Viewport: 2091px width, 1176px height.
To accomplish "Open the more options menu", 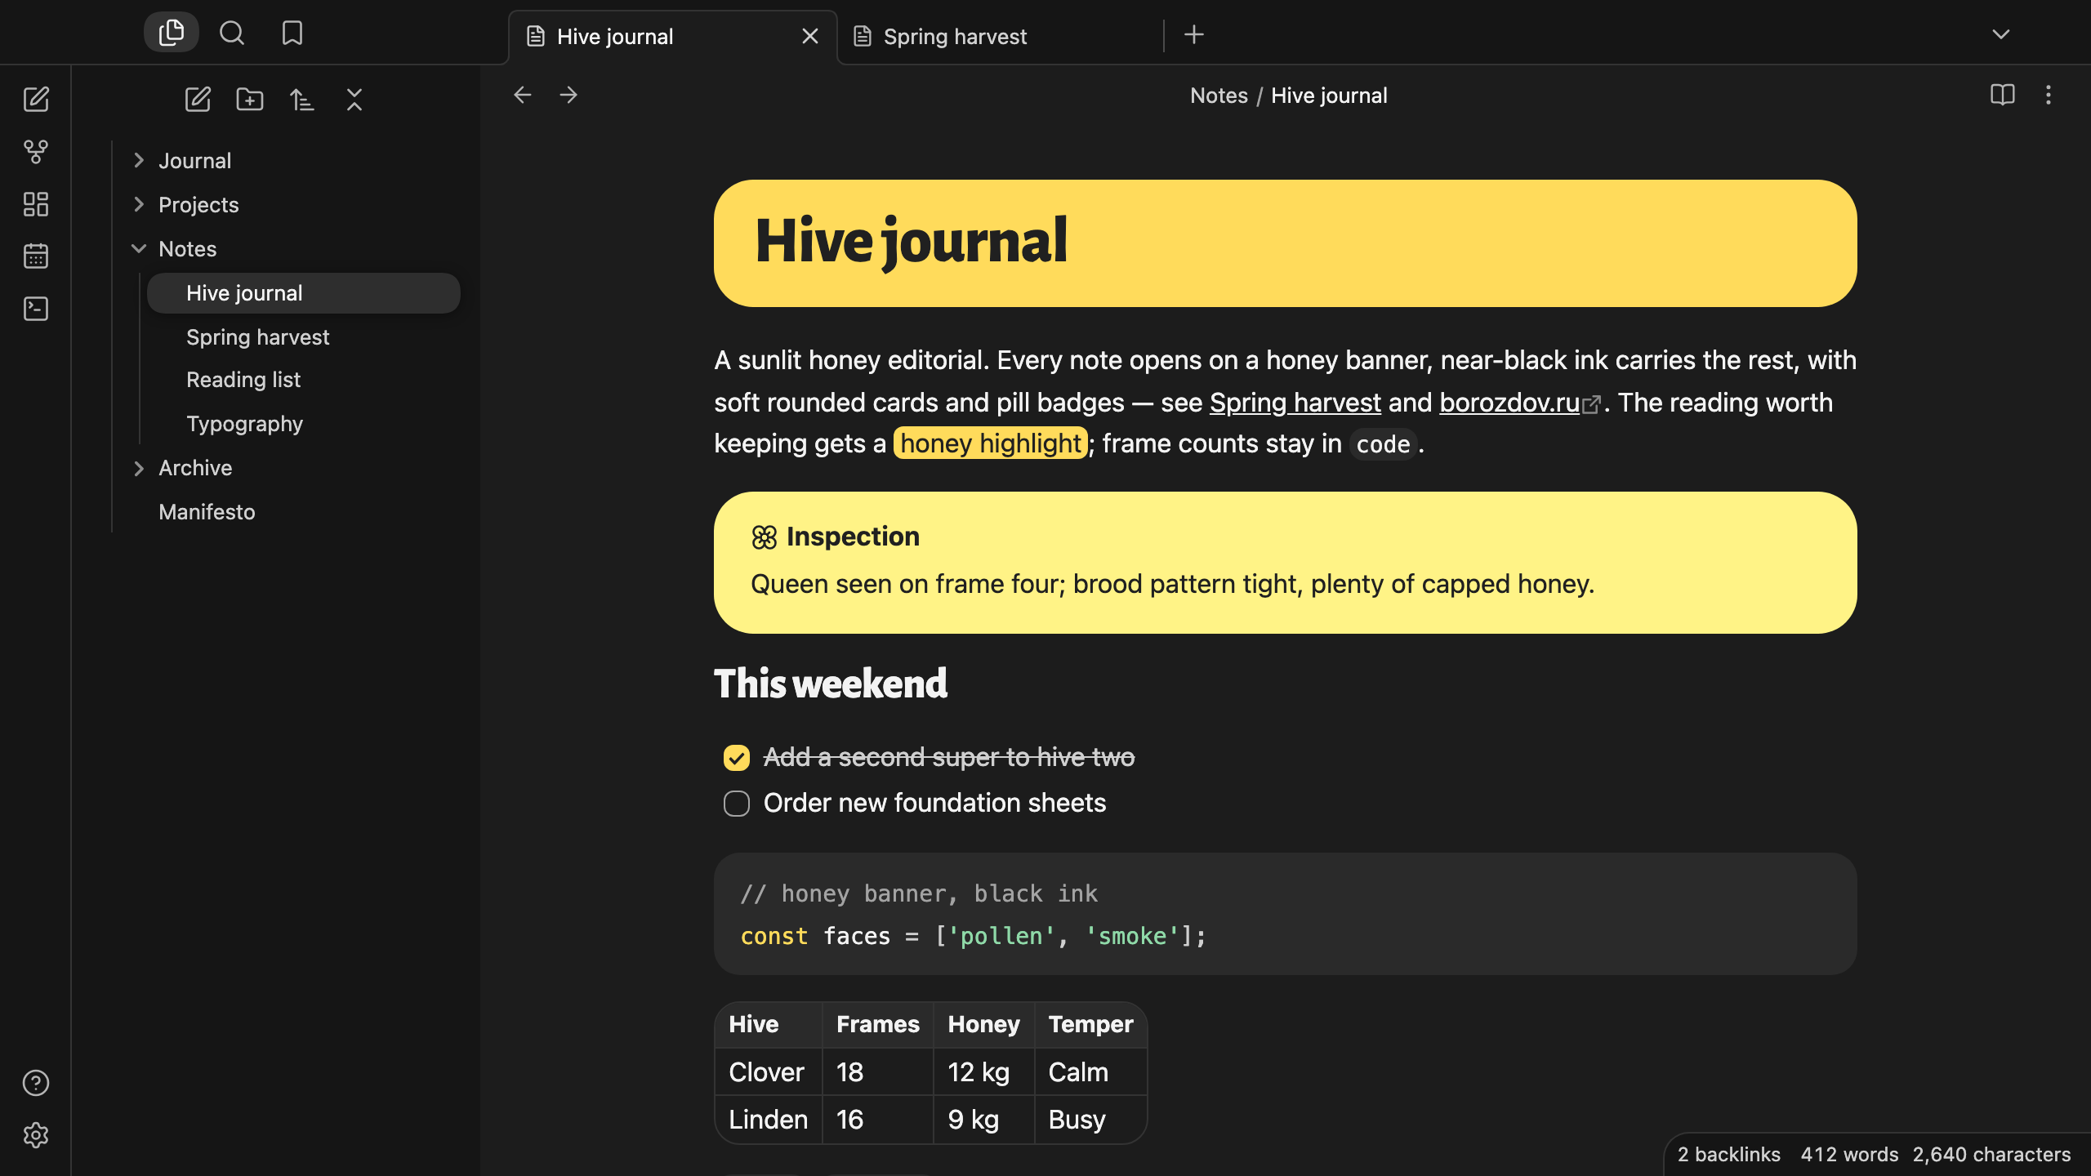I will [2049, 95].
